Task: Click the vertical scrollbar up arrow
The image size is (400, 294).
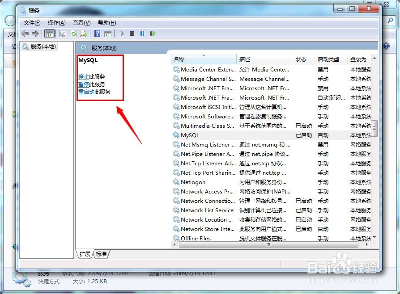Action: [x=374, y=59]
